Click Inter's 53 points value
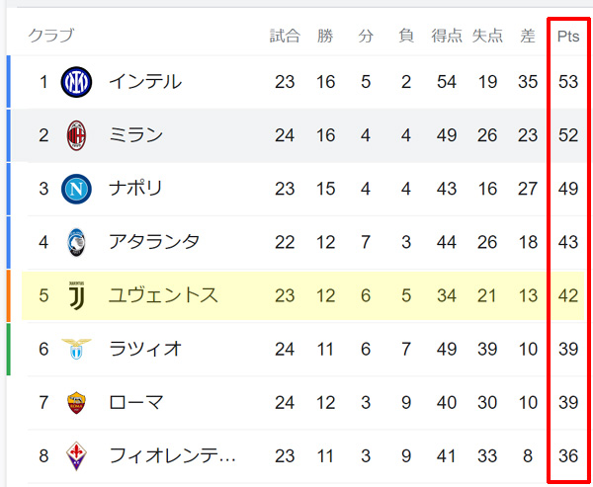The height and width of the screenshot is (487, 593). coord(567,82)
